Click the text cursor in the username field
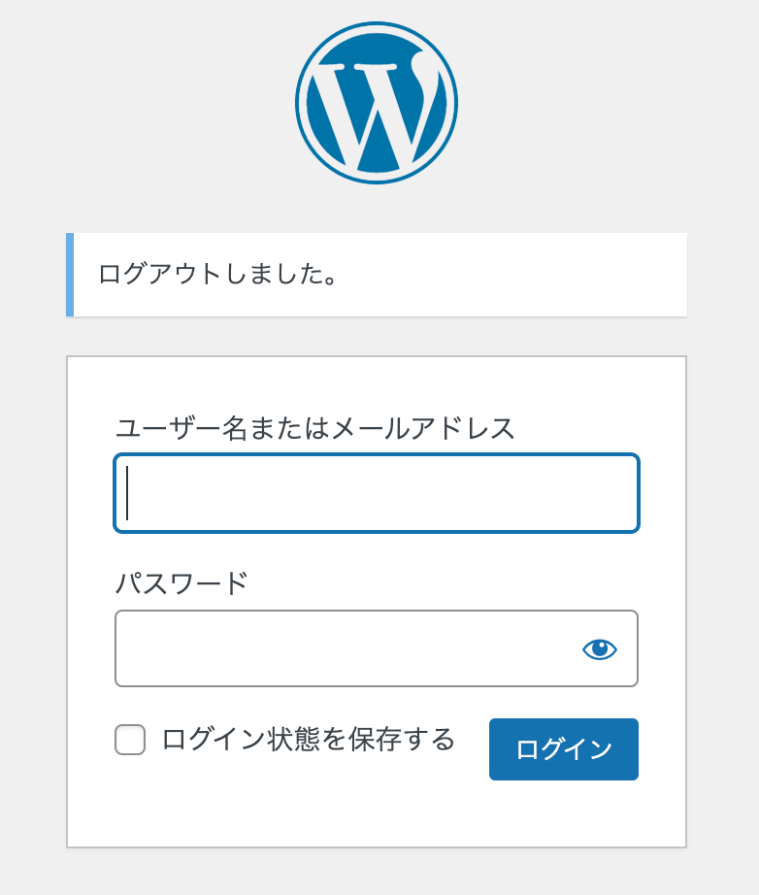Screen dimensions: 759x895 (128, 493)
